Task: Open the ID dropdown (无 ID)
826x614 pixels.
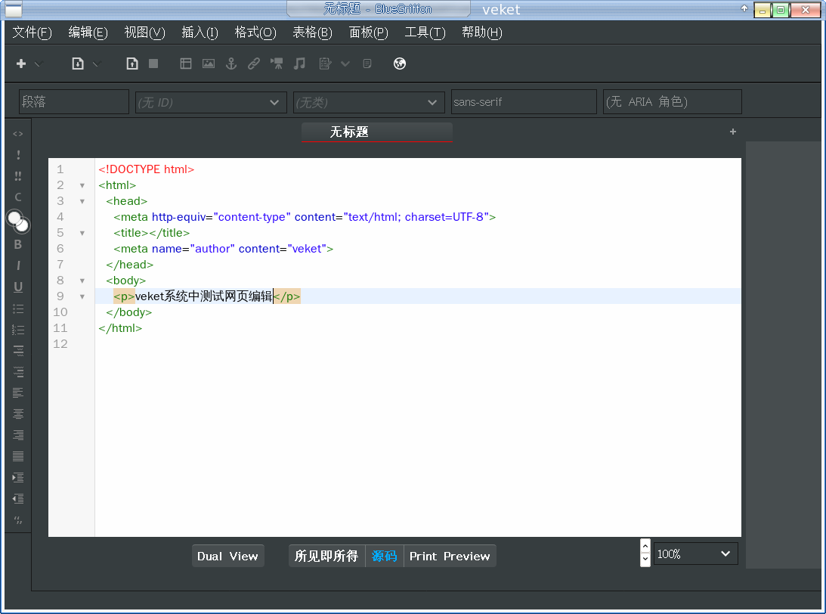Action: (211, 102)
